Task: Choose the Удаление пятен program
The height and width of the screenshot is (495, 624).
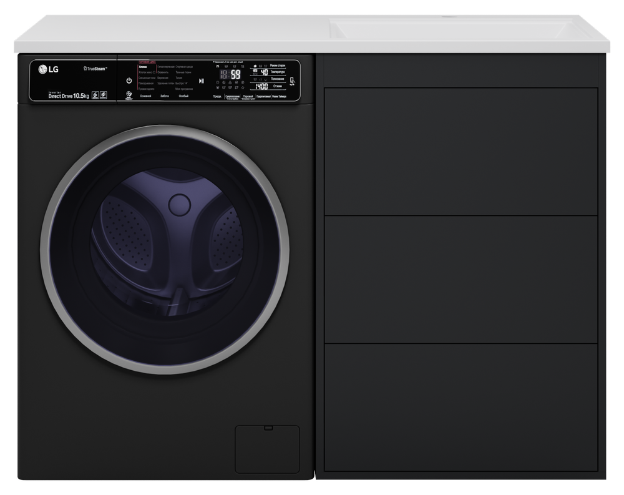Action: [x=166, y=84]
